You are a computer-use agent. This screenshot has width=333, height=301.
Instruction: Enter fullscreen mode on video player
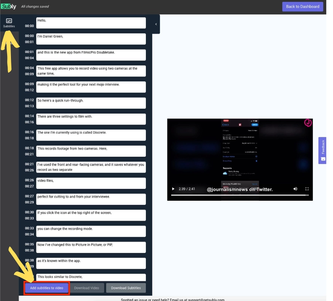point(307,189)
